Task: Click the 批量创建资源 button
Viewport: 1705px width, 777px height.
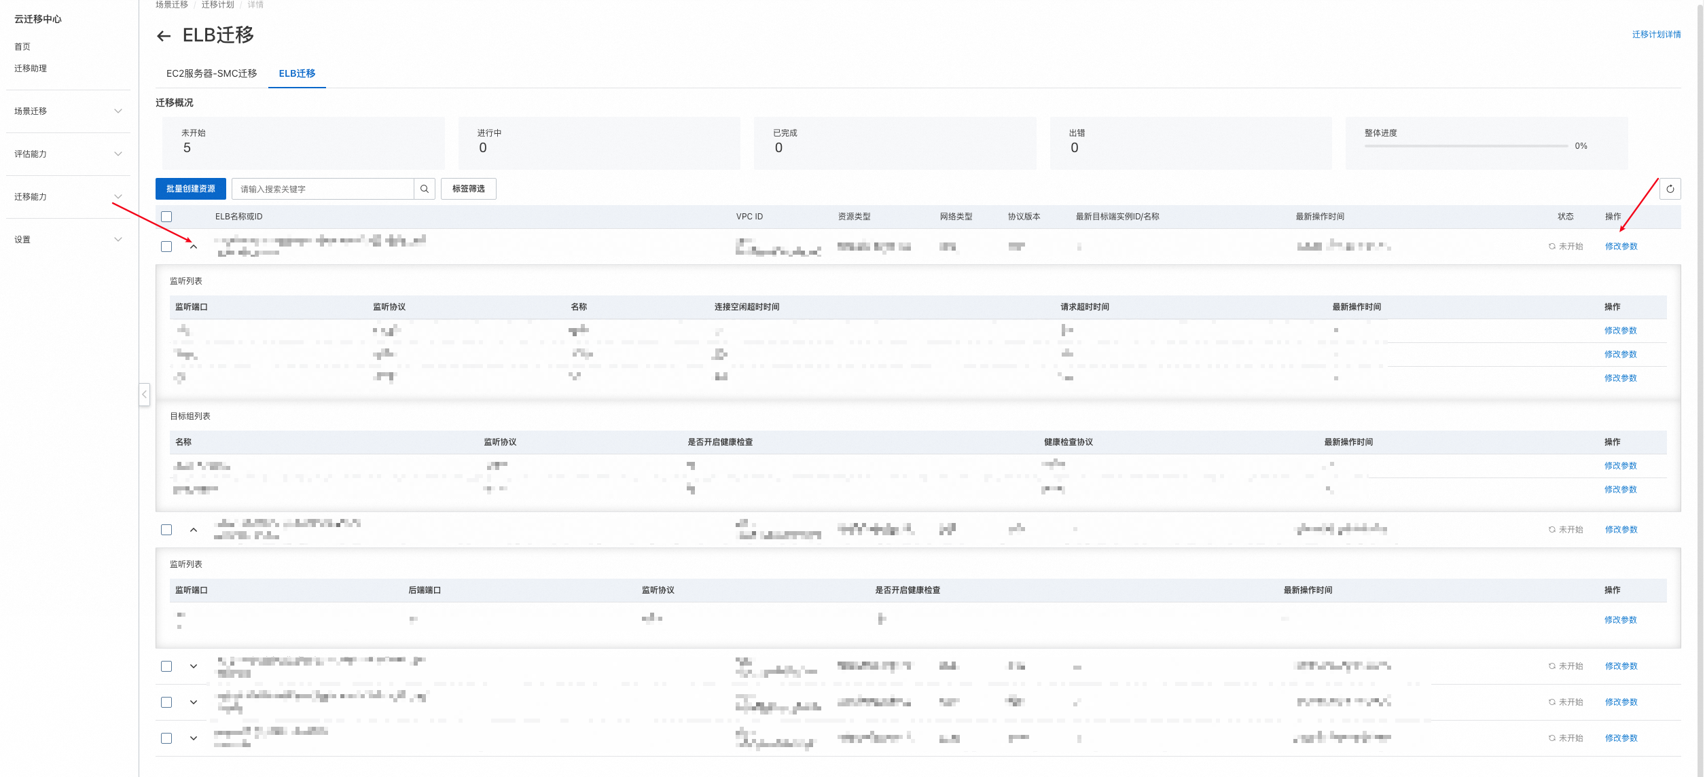Action: [x=190, y=189]
